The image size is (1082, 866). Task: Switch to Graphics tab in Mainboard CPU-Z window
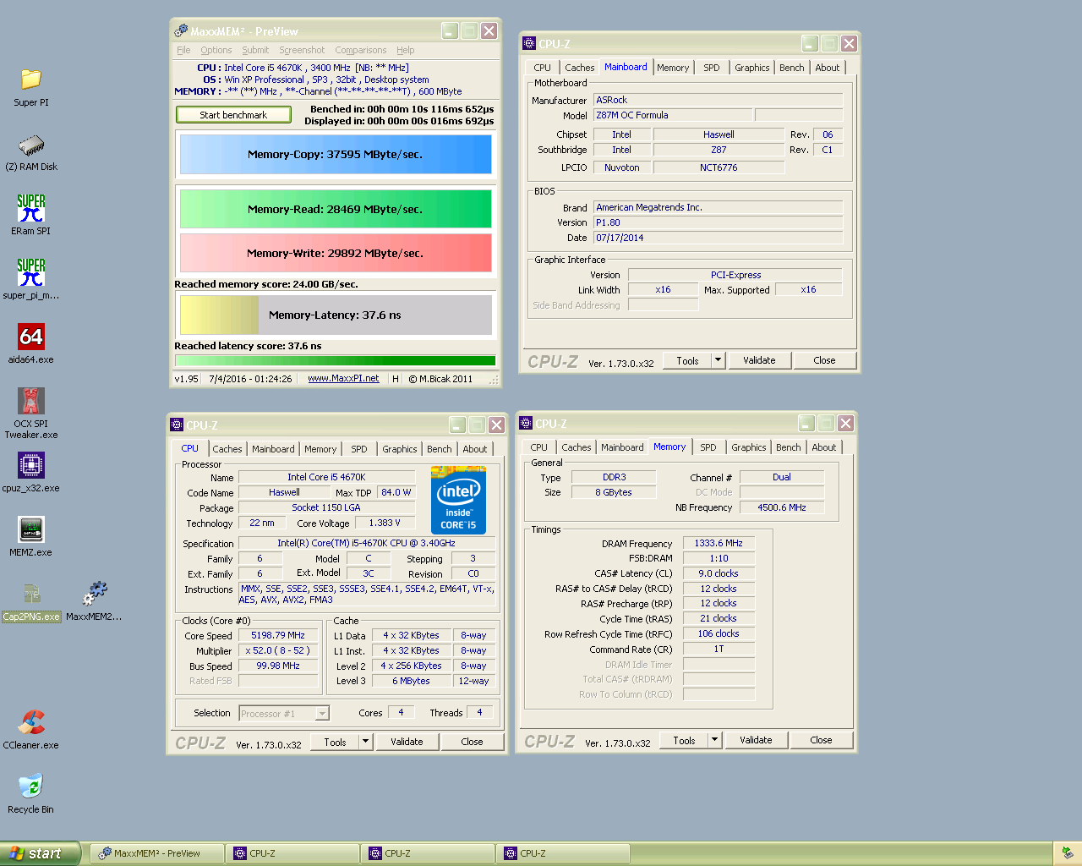(752, 68)
